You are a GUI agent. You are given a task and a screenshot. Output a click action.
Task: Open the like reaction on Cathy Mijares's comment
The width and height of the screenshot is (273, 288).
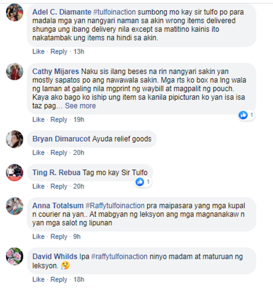(x=246, y=115)
